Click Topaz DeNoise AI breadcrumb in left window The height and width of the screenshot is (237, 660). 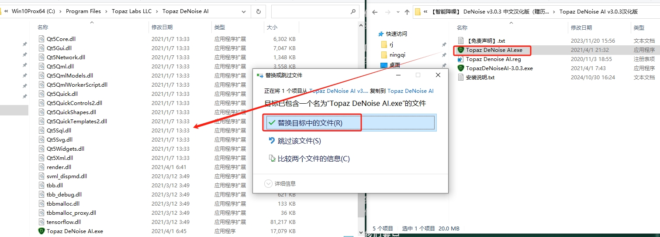tap(185, 11)
